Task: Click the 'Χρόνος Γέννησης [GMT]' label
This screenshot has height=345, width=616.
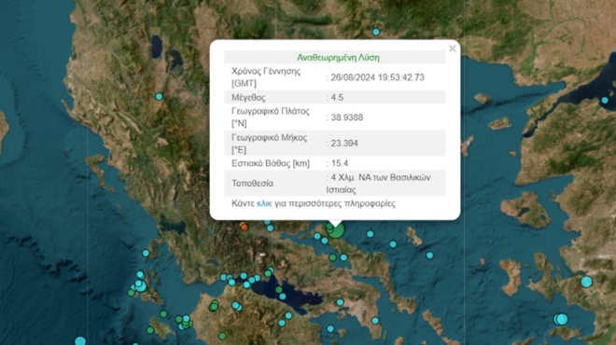Action: coord(266,77)
